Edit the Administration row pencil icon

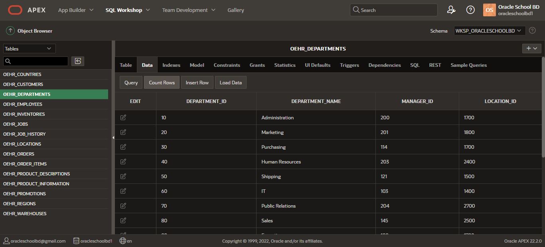click(x=123, y=117)
